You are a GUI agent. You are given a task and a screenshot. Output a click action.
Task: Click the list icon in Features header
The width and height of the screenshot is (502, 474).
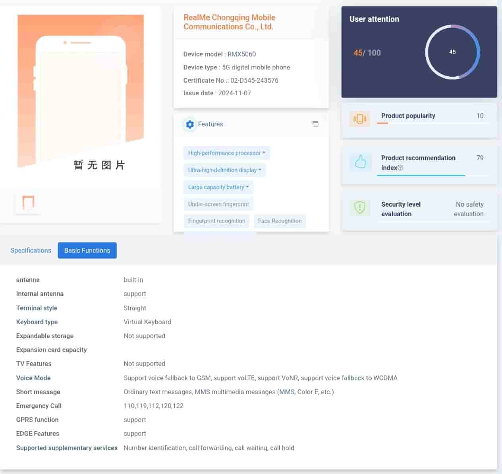315,124
